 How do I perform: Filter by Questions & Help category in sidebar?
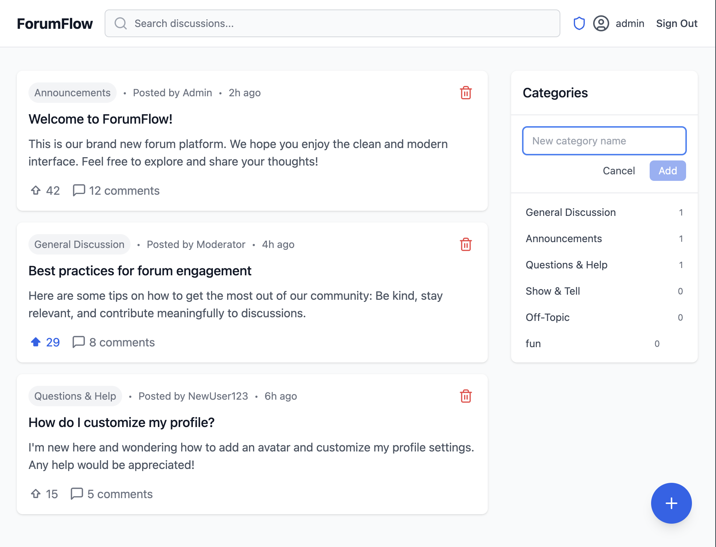tap(604, 265)
